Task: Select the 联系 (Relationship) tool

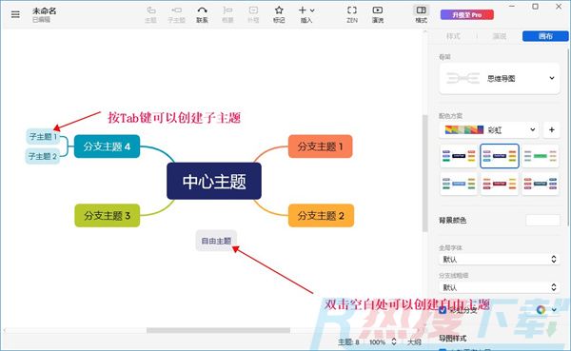Action: coord(202,14)
